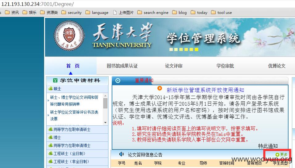Click the green arrow icon beside 更多
The width and height of the screenshot is (295, 168).
coord(277,155)
